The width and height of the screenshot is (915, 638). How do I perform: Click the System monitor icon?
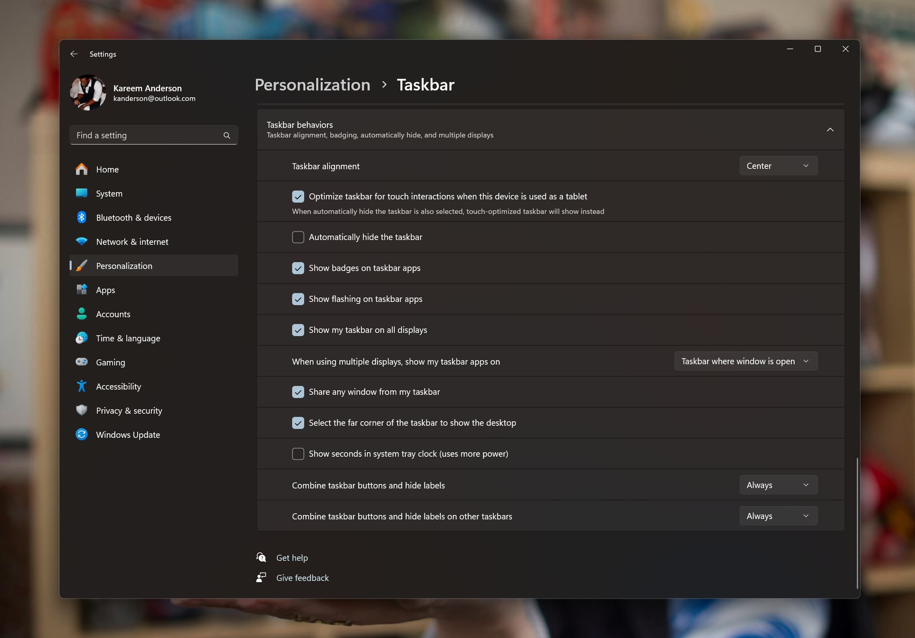[82, 193]
